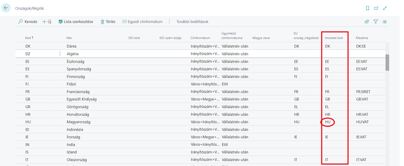The image size is (404, 166).
Task: Select Egyesült Királyság name cell
Action: [81, 99]
